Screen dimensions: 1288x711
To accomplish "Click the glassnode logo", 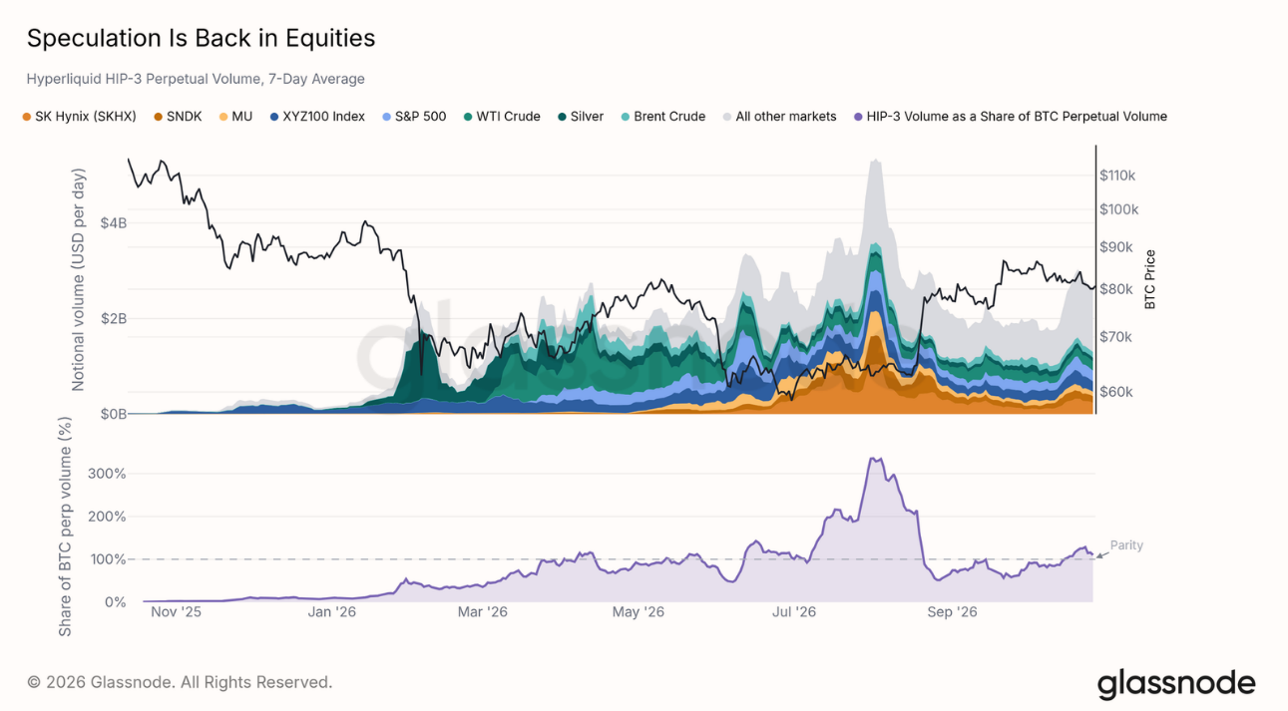I will (x=1176, y=684).
